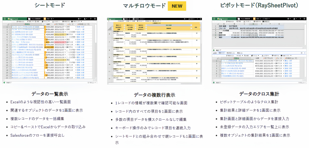309x148 pixels.
Task: Open hamburger menu in Sheet mode screenshot
Action: 5,19
